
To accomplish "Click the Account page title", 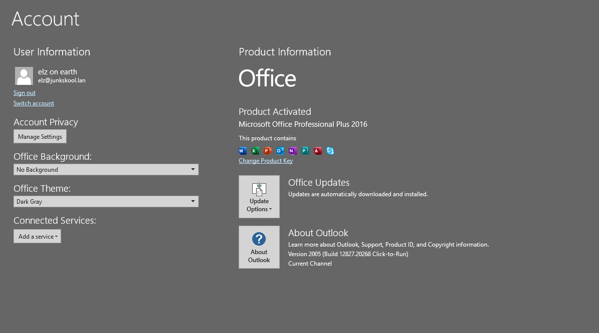I will [x=46, y=19].
